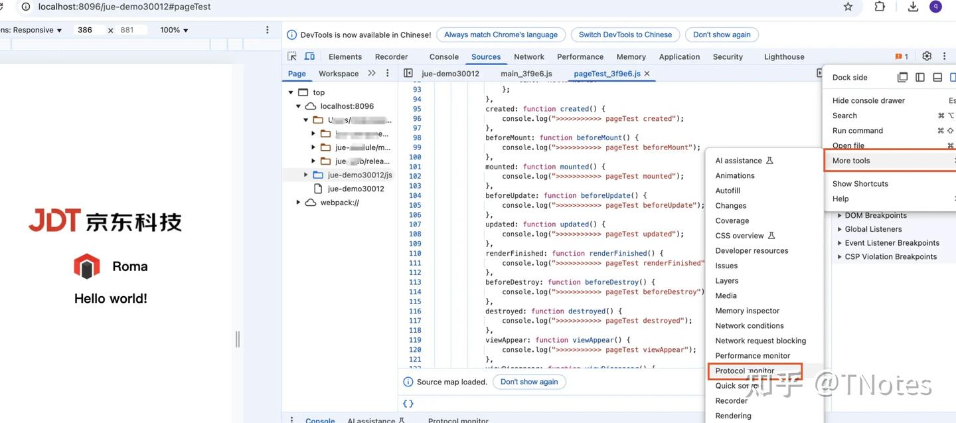Open the 100% zoom dropdown
Image resolution: width=956 pixels, height=423 pixels.
[x=174, y=30]
